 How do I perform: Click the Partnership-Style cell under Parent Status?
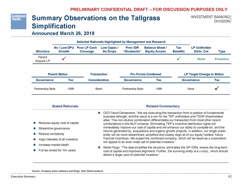pos(45,89)
